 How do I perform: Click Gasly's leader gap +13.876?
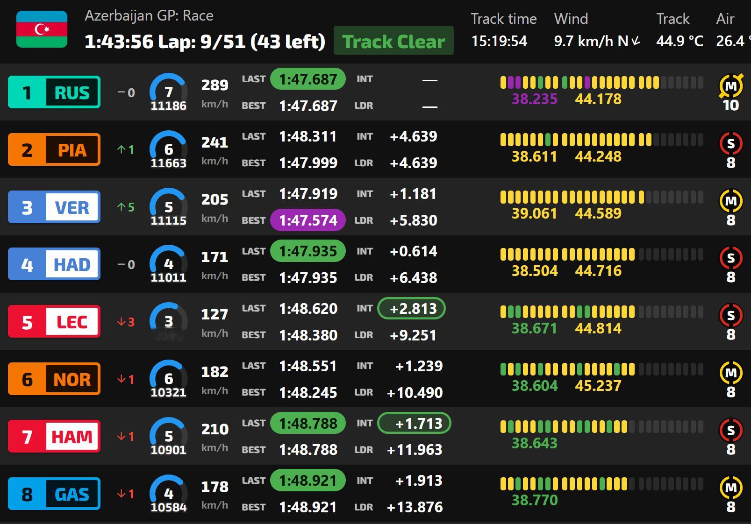pos(415,507)
